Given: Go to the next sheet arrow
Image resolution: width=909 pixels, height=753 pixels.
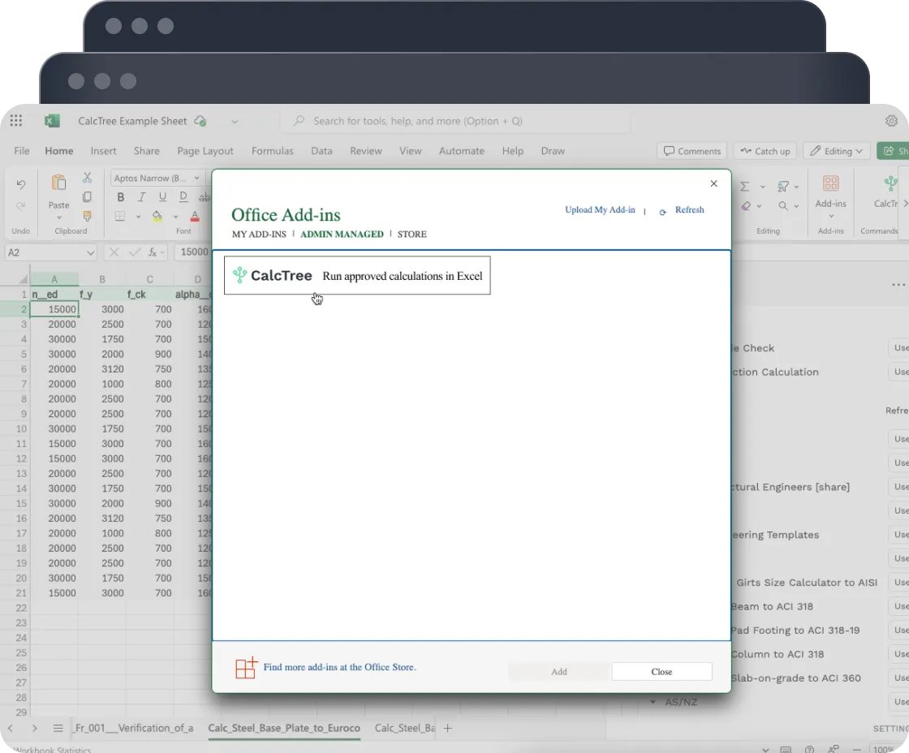Looking at the screenshot, I should (34, 728).
